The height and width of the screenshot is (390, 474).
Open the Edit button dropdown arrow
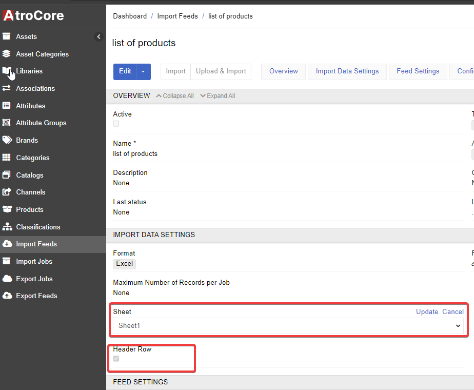click(144, 71)
